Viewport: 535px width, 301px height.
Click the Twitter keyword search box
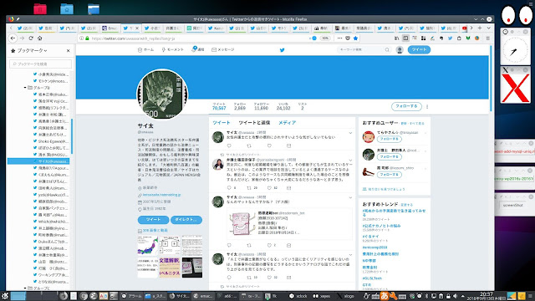[364, 50]
